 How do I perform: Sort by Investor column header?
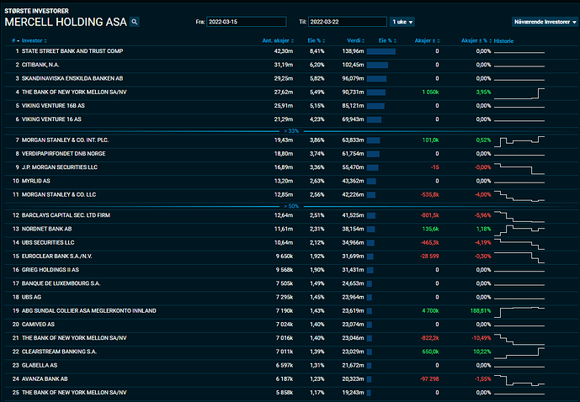coord(34,40)
